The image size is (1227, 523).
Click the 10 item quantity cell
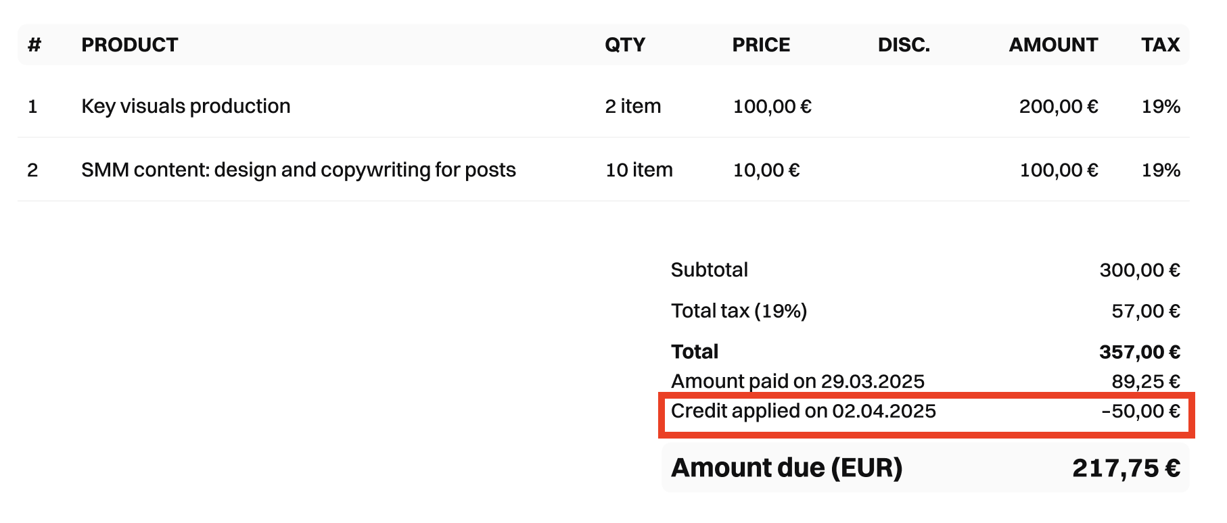coord(639,170)
